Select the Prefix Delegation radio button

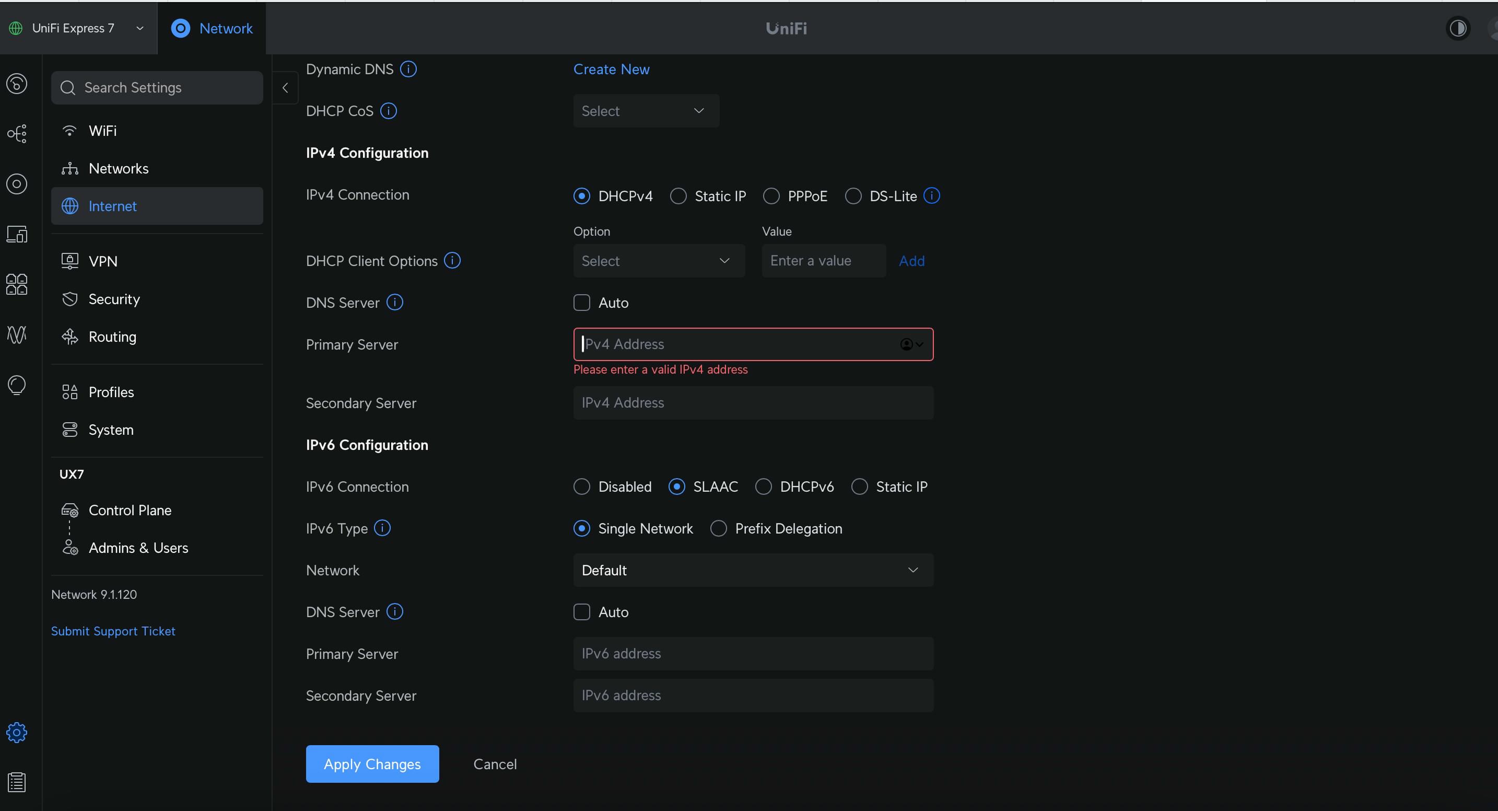[719, 528]
